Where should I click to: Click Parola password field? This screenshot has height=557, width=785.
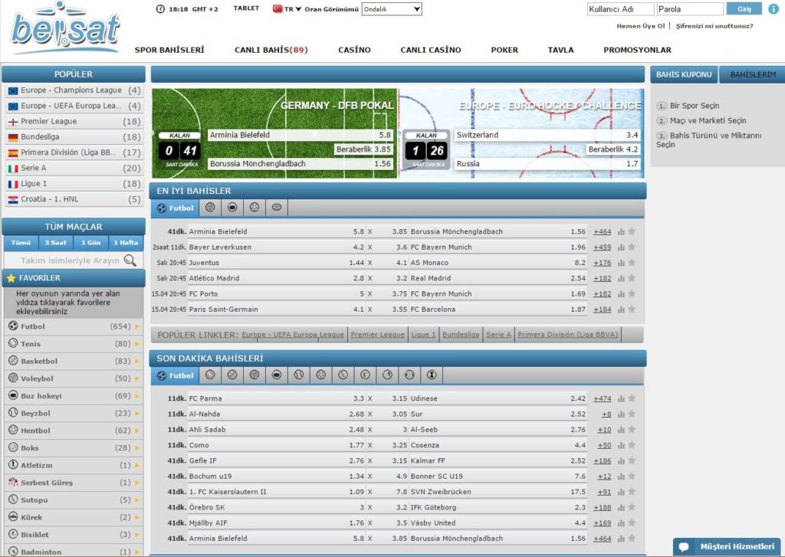pos(690,9)
